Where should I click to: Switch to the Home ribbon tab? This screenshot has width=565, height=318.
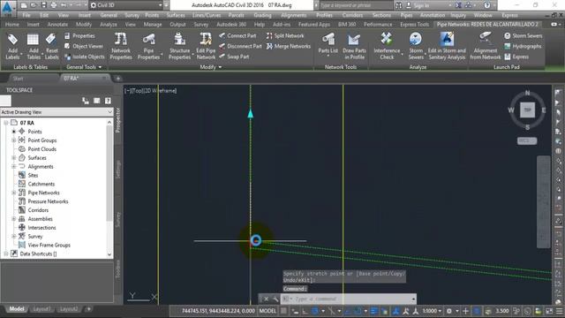[12, 25]
